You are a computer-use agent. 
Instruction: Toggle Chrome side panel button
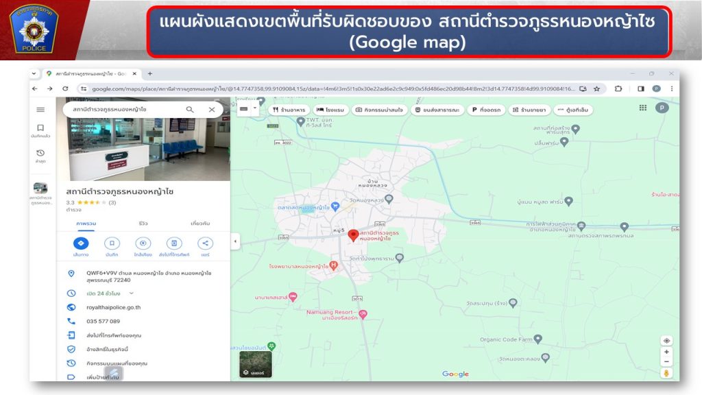pos(641,88)
